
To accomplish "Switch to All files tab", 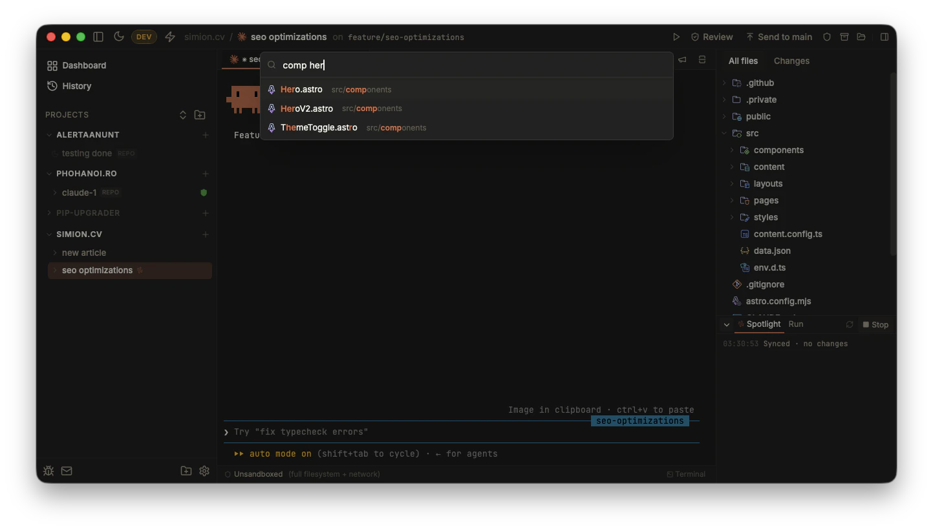I will click(743, 61).
